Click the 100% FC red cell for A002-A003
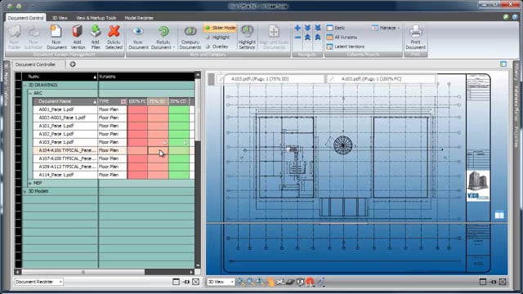 (137, 118)
